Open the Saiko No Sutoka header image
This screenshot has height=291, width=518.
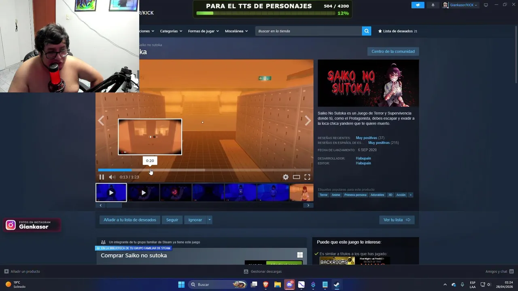tap(368, 83)
